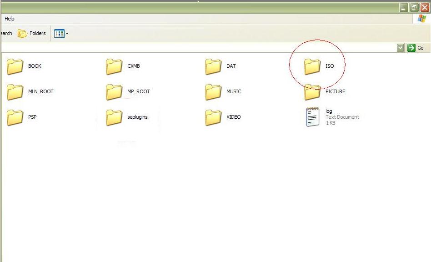The width and height of the screenshot is (431, 262).
Task: Click the Search toolbar button
Action: click(6, 33)
